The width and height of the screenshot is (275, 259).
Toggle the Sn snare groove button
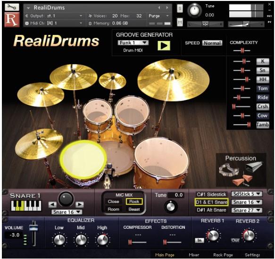pyautogui.click(x=263, y=70)
